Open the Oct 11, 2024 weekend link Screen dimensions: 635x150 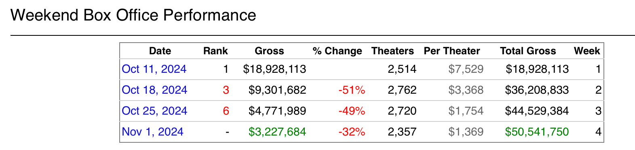pos(154,69)
